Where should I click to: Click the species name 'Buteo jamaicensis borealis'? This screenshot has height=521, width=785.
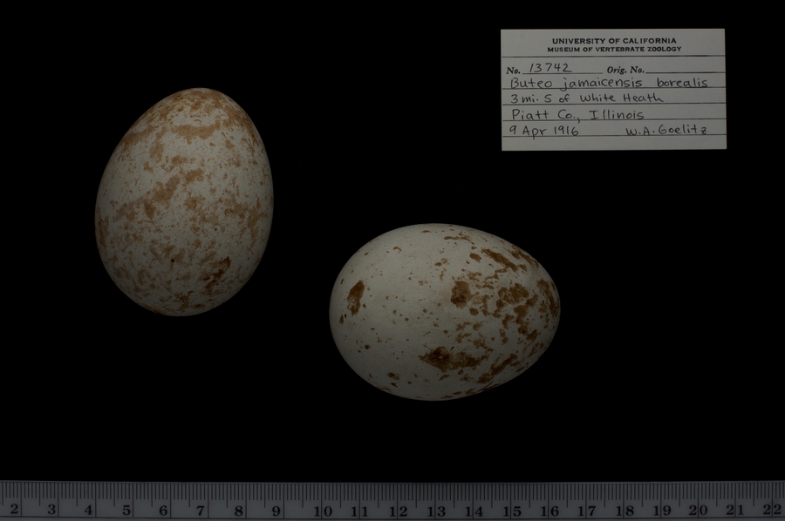(609, 83)
